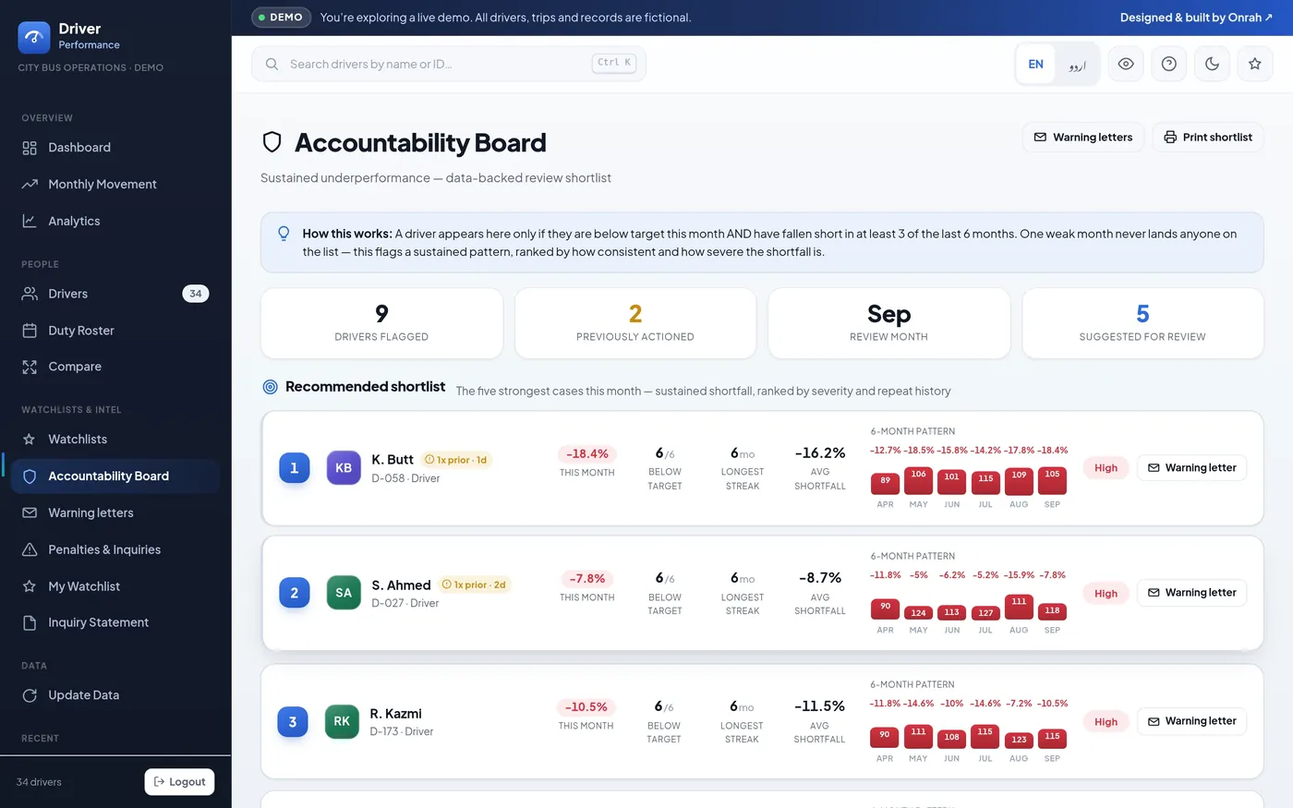1293x808 pixels.
Task: Click the SA avatar for S. Ahmed
Action: (x=344, y=593)
